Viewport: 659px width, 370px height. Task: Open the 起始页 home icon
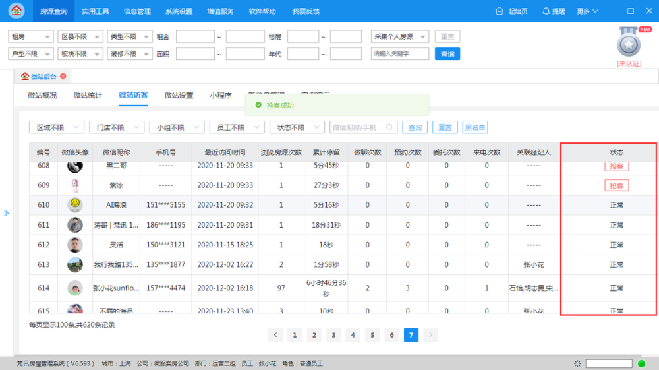click(x=500, y=11)
